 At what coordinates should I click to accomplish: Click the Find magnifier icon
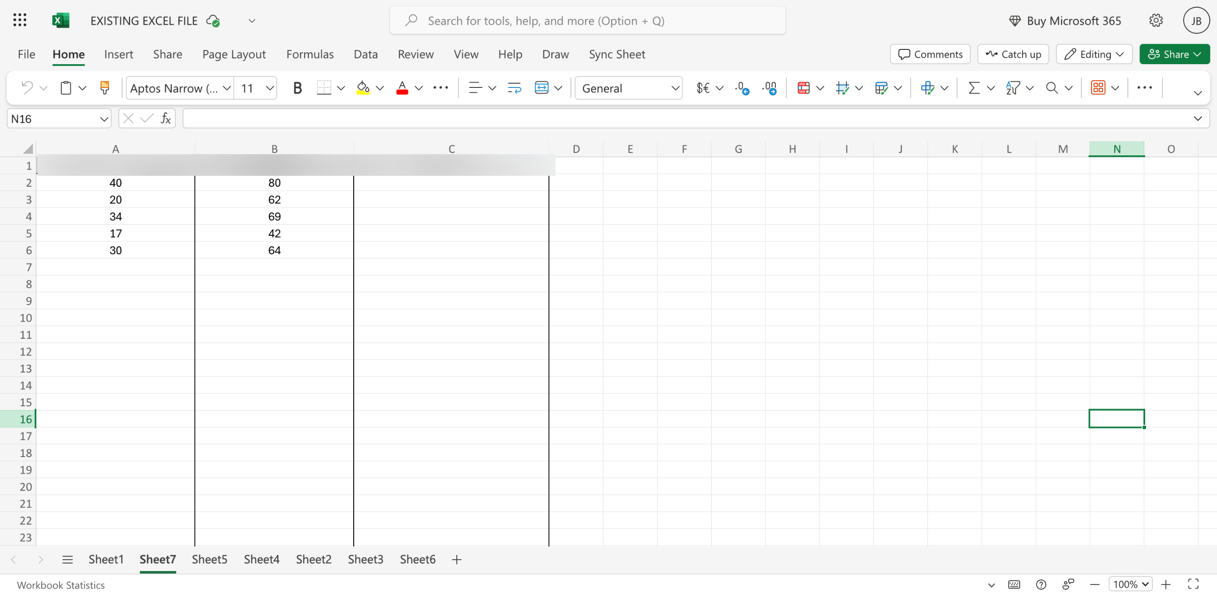(1052, 88)
